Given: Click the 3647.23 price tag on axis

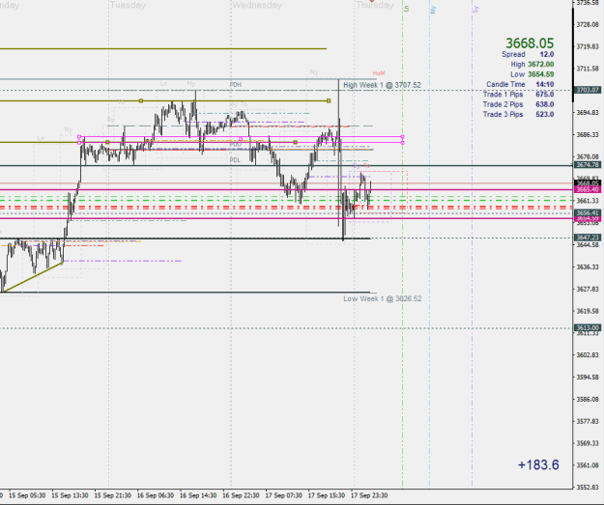Looking at the screenshot, I should (x=588, y=238).
